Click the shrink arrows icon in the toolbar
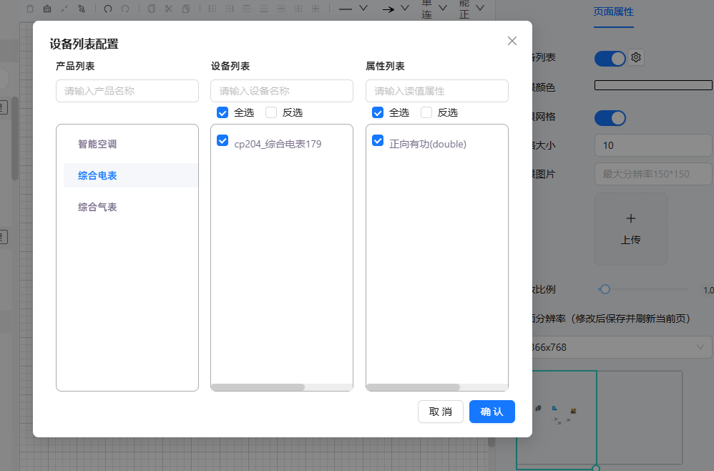Image resolution: width=714 pixels, height=471 pixels. click(x=64, y=9)
